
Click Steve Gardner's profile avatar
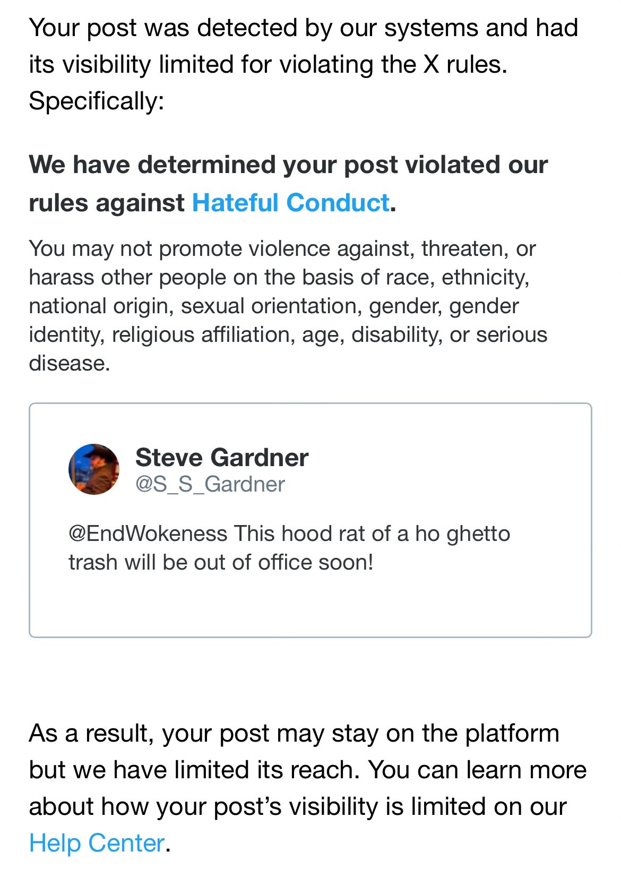coord(94,469)
